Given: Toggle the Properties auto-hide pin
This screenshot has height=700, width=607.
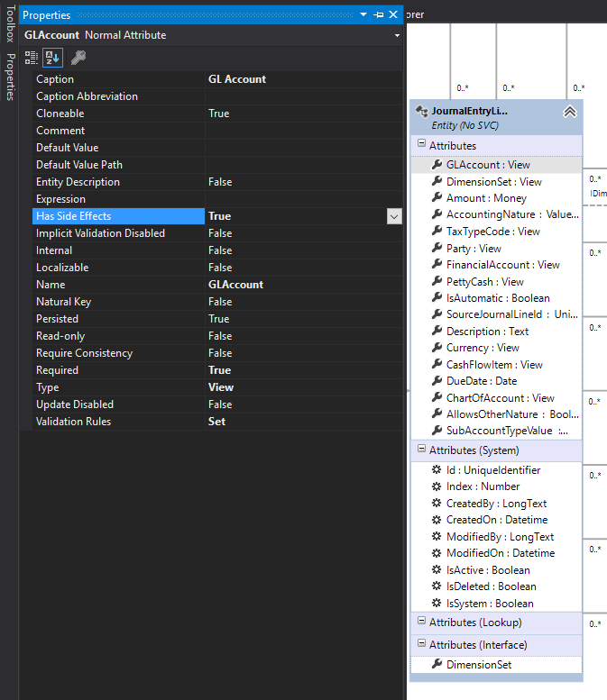Looking at the screenshot, I should tap(379, 14).
